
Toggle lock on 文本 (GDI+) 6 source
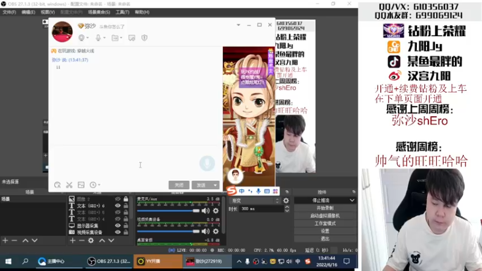point(126,205)
